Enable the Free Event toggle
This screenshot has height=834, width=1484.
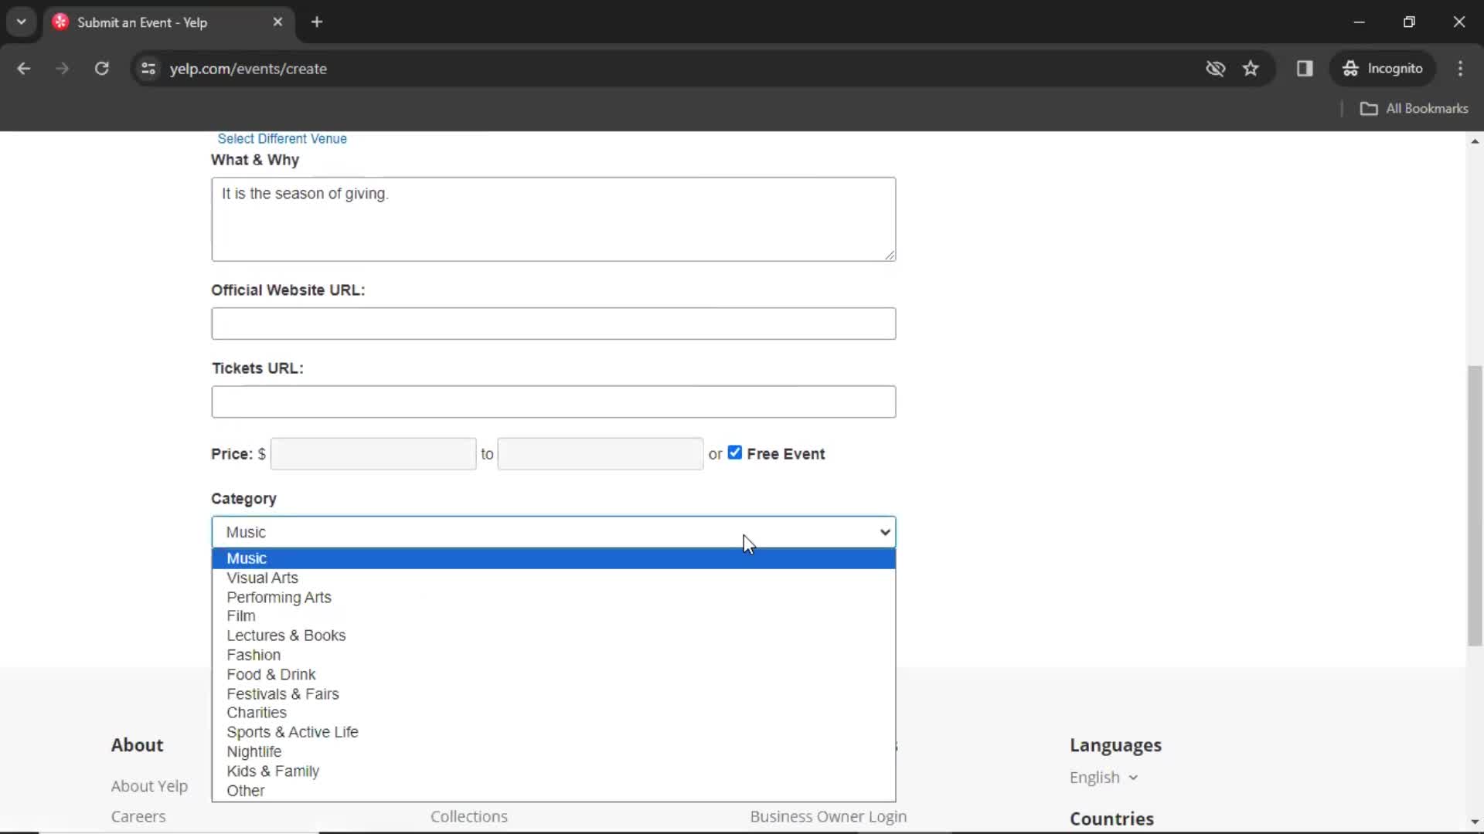[733, 452]
